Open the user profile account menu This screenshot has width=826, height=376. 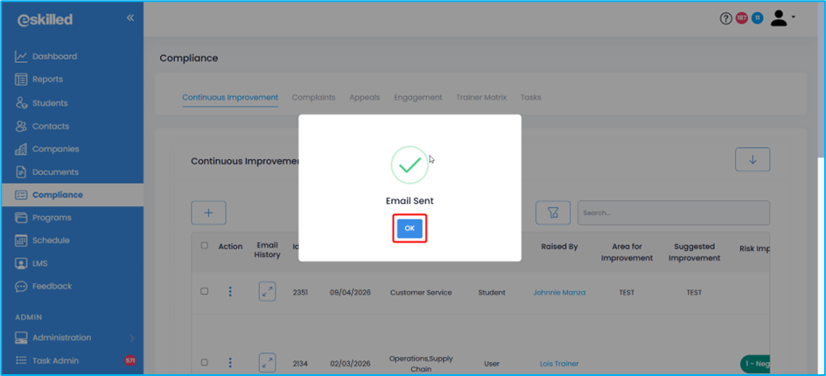point(781,18)
